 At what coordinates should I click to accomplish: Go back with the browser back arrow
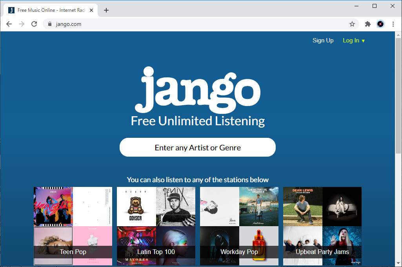(9, 24)
